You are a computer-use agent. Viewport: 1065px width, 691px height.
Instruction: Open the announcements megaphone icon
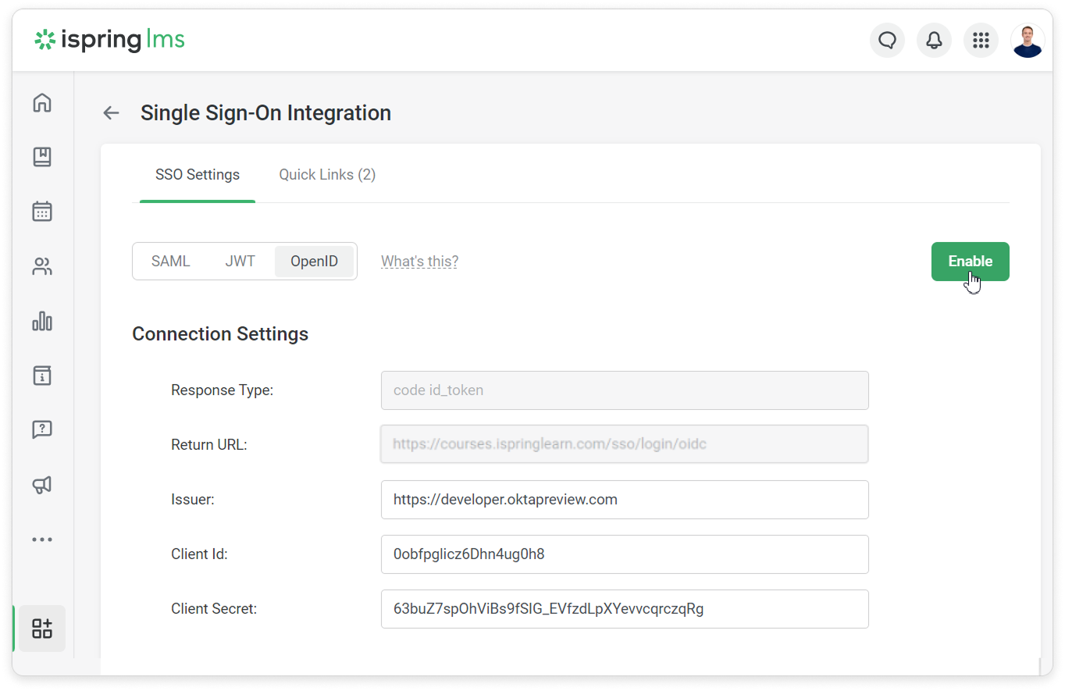[42, 485]
